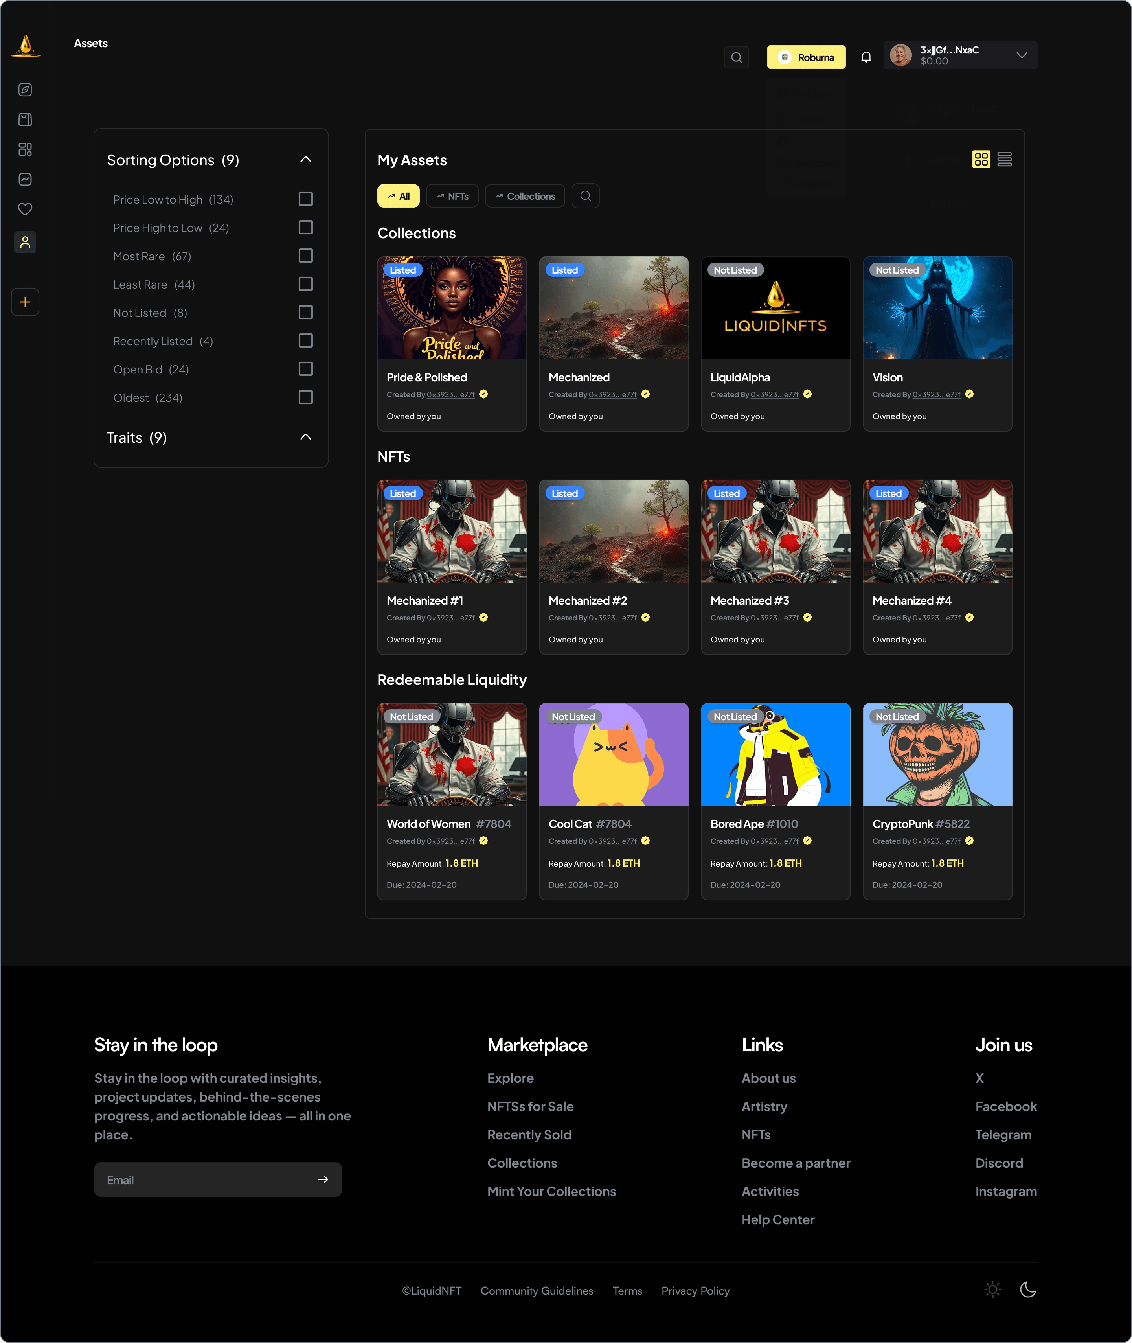Open the Bored Ape #1010 thumbnail
The width and height of the screenshot is (1132, 1343).
(x=776, y=754)
